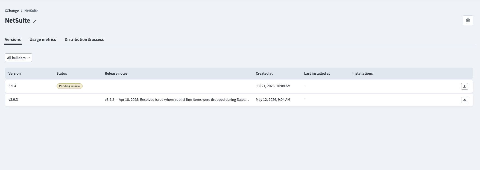Screen dimensions: 480x170
Task: Go to XChange breadcrumb link
Action: click(12, 11)
